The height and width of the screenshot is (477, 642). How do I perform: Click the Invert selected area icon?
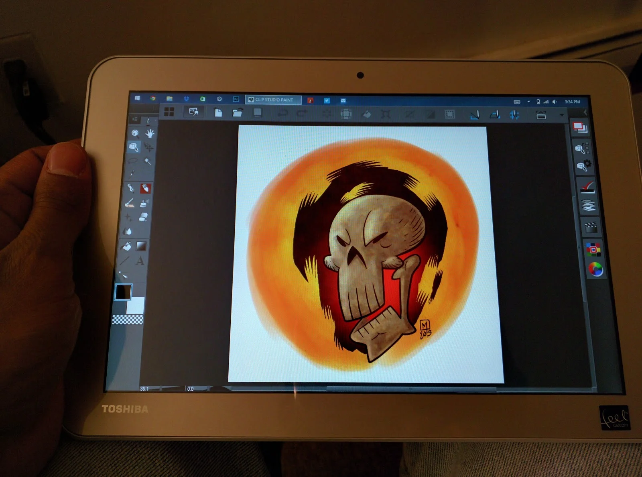(430, 115)
